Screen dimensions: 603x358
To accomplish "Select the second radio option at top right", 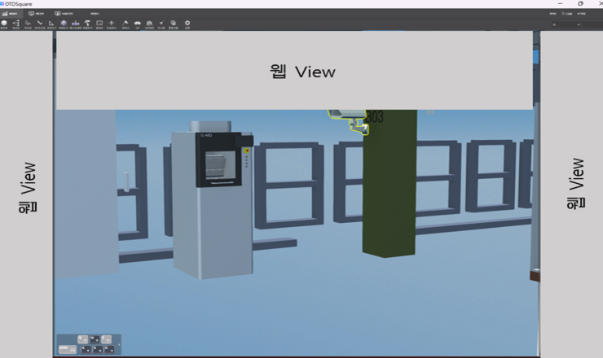I will 579,14.
